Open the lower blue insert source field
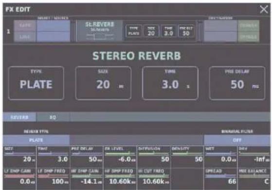This screenshot has height=190, width=272. click(x=54, y=37)
